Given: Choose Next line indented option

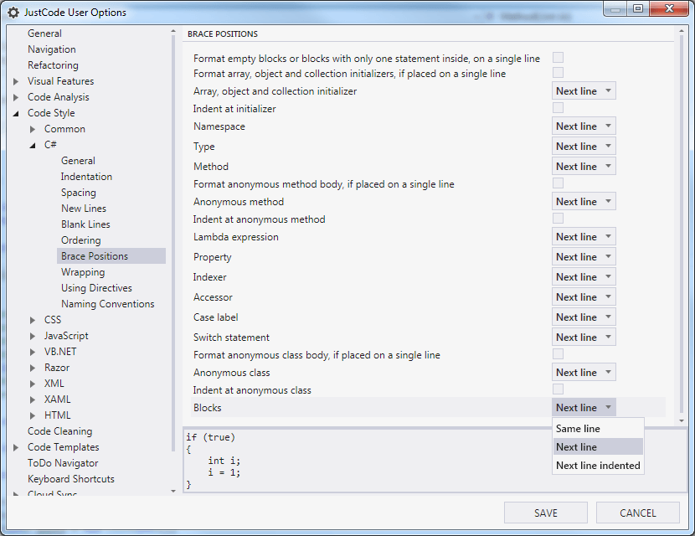Looking at the screenshot, I should (598, 466).
